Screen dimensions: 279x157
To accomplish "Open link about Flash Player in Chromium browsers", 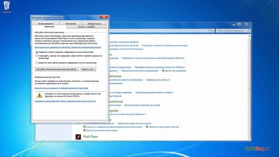I will pos(65,101).
